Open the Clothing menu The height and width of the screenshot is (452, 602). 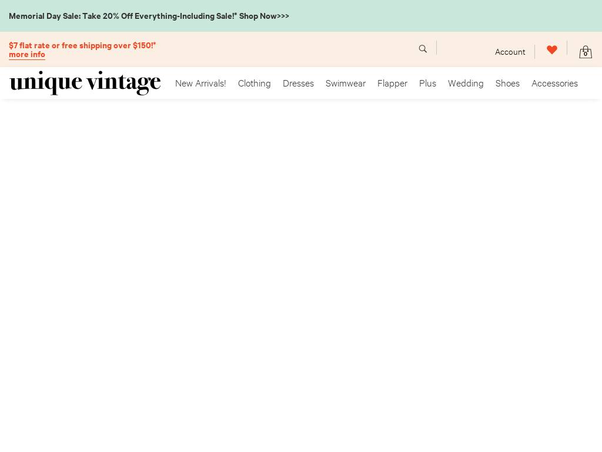(x=255, y=84)
